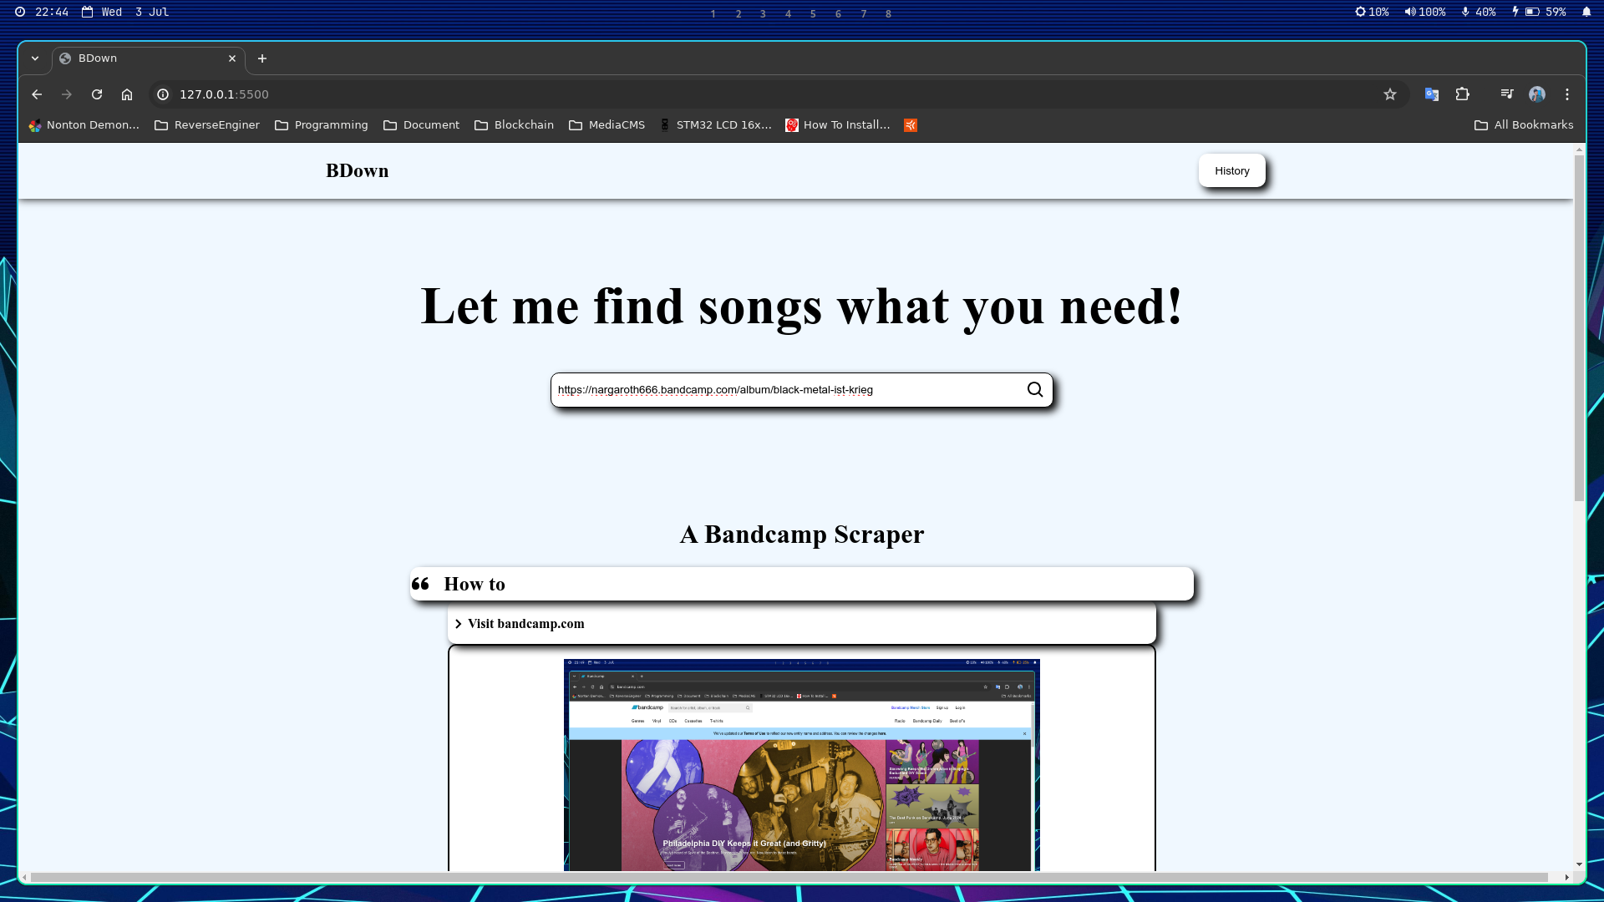The image size is (1604, 902).
Task: Open the tab search chevron dropdown
Action: click(35, 58)
